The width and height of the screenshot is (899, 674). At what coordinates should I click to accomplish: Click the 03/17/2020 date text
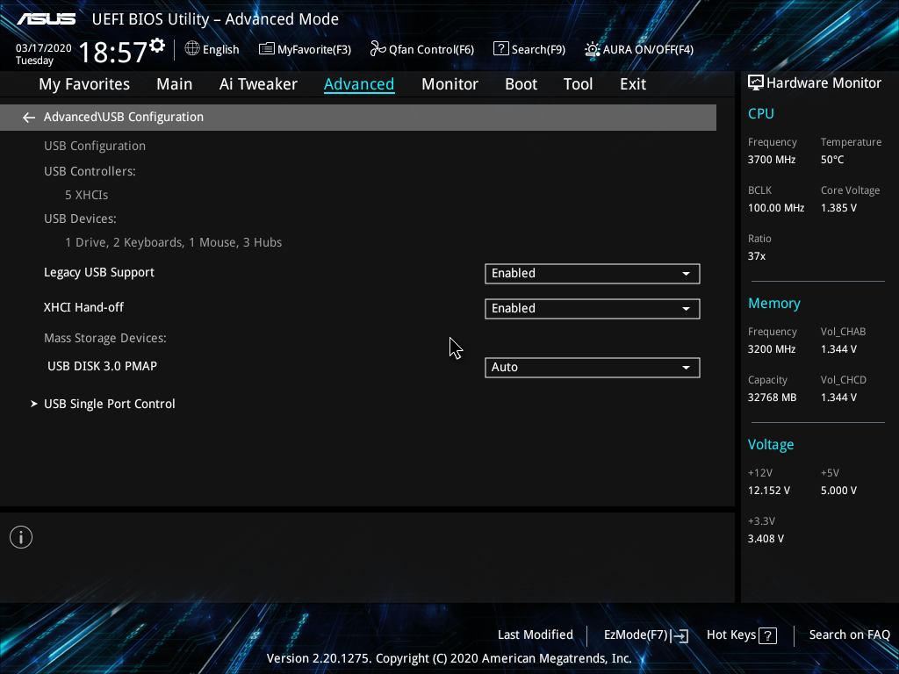point(44,48)
